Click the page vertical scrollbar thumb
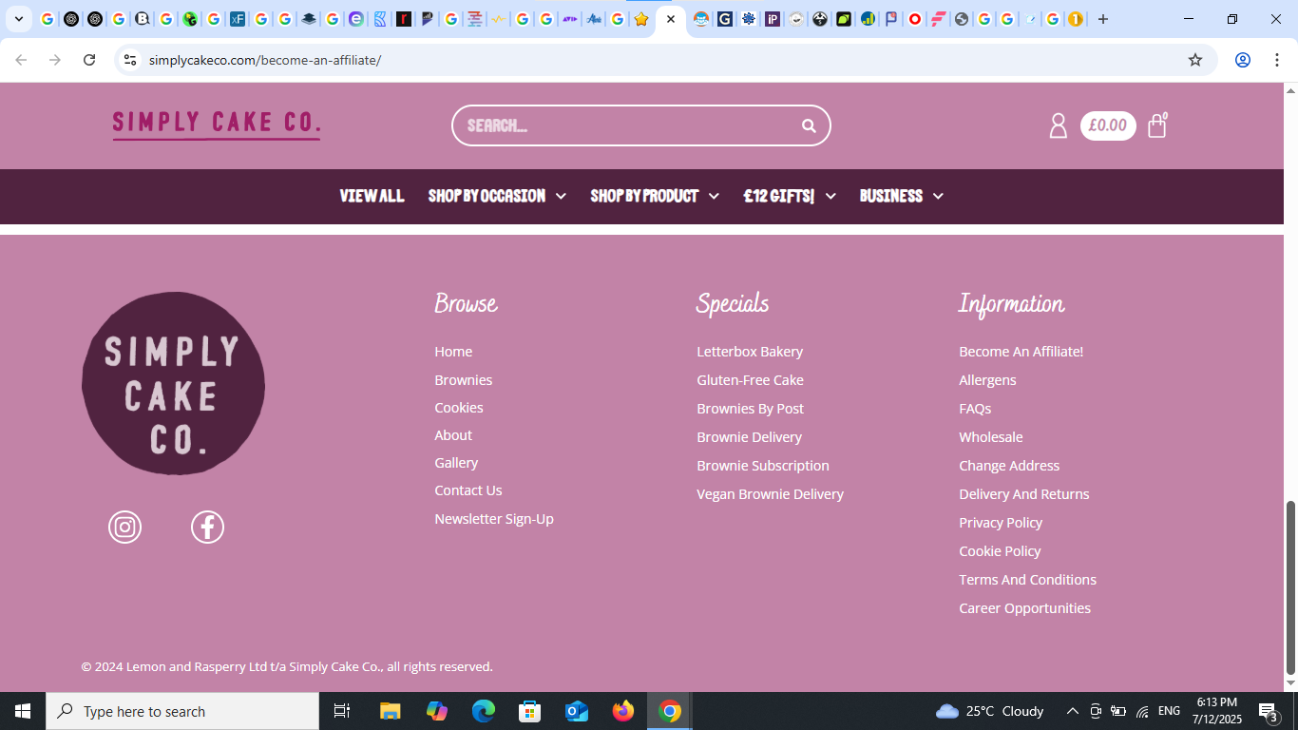Viewport: 1298px width, 730px height. coord(1290,587)
